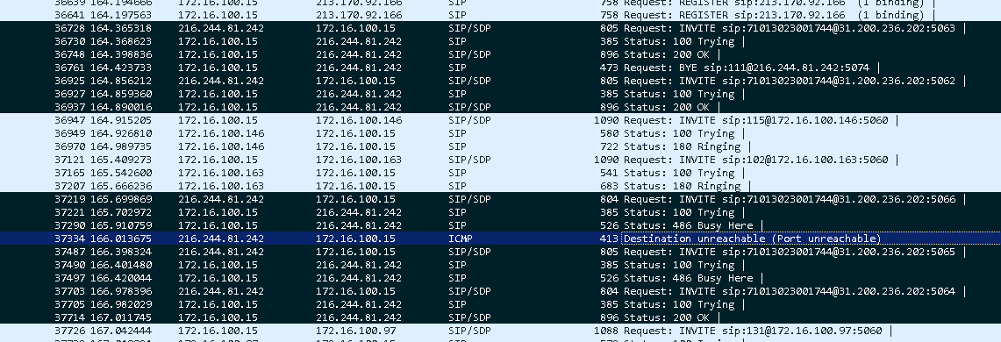
Task: Select packet 37207 180 Ringing row
Action: pos(500,186)
